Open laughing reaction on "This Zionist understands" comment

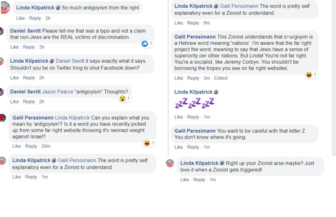(x=309, y=75)
